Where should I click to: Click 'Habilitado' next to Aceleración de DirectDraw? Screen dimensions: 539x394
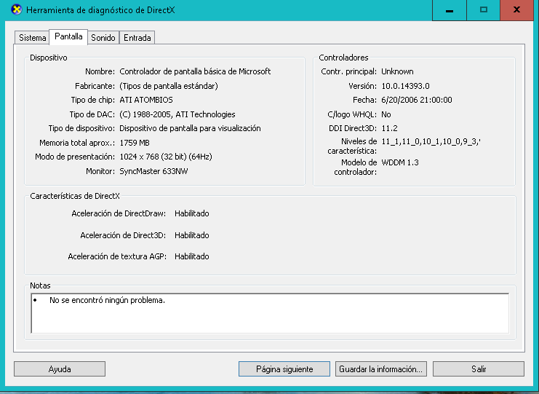(192, 213)
